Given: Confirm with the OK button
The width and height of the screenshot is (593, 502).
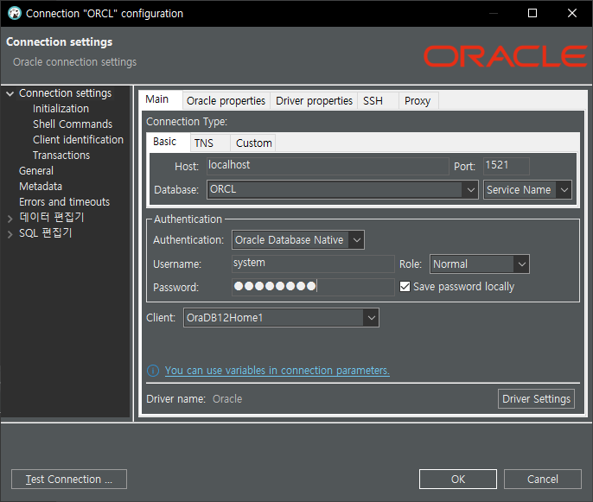Looking at the screenshot, I should point(458,480).
